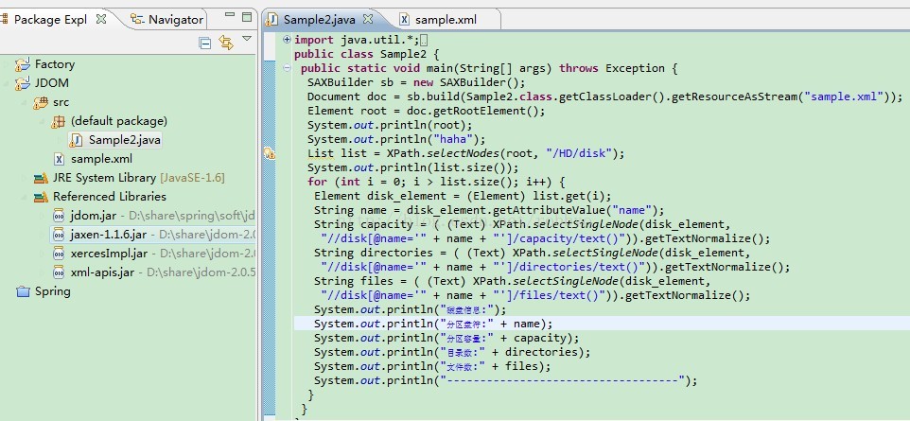This screenshot has width=910, height=421.
Task: Click the '/capacity/text()' XPath line
Action: (546, 238)
